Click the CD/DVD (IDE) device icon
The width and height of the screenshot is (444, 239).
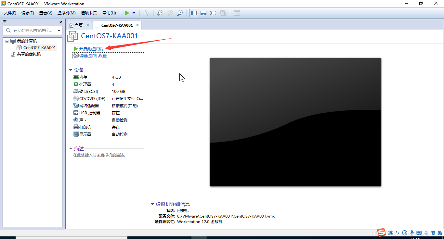pos(76,99)
